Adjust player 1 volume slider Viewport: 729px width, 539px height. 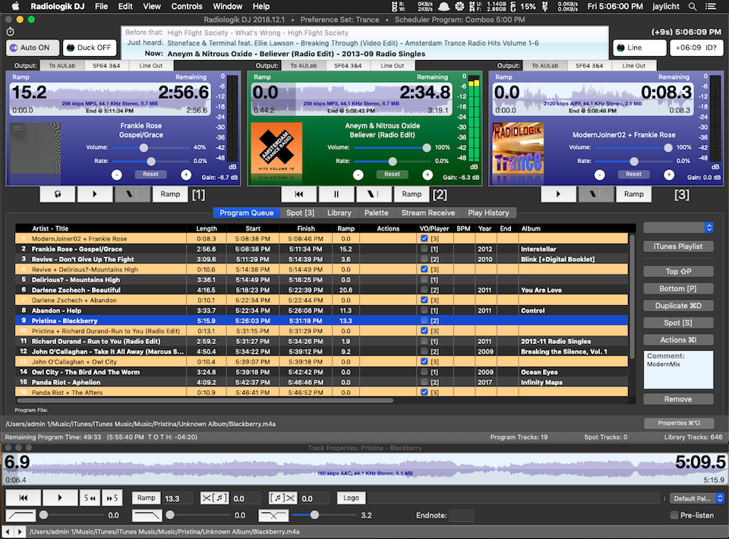144,147
